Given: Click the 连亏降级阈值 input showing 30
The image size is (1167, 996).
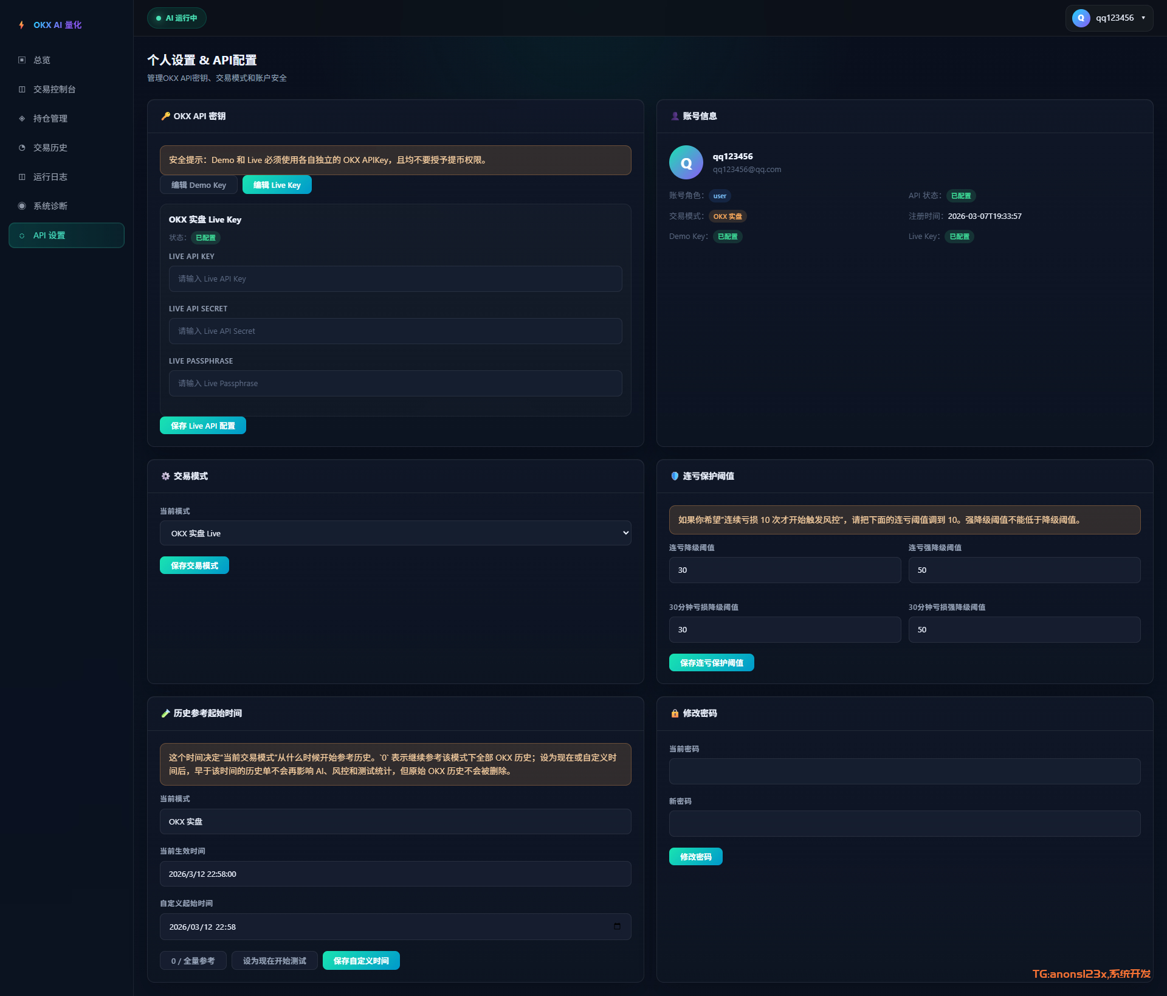Looking at the screenshot, I should pyautogui.click(x=784, y=570).
